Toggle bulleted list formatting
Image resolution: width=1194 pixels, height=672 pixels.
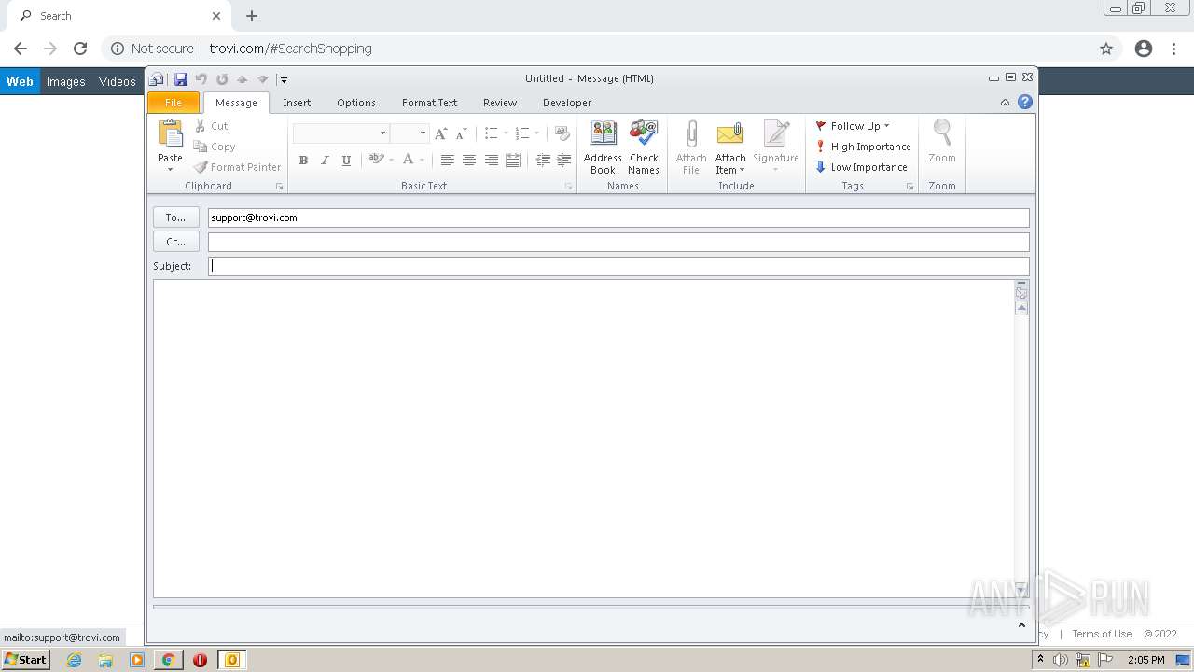point(491,133)
